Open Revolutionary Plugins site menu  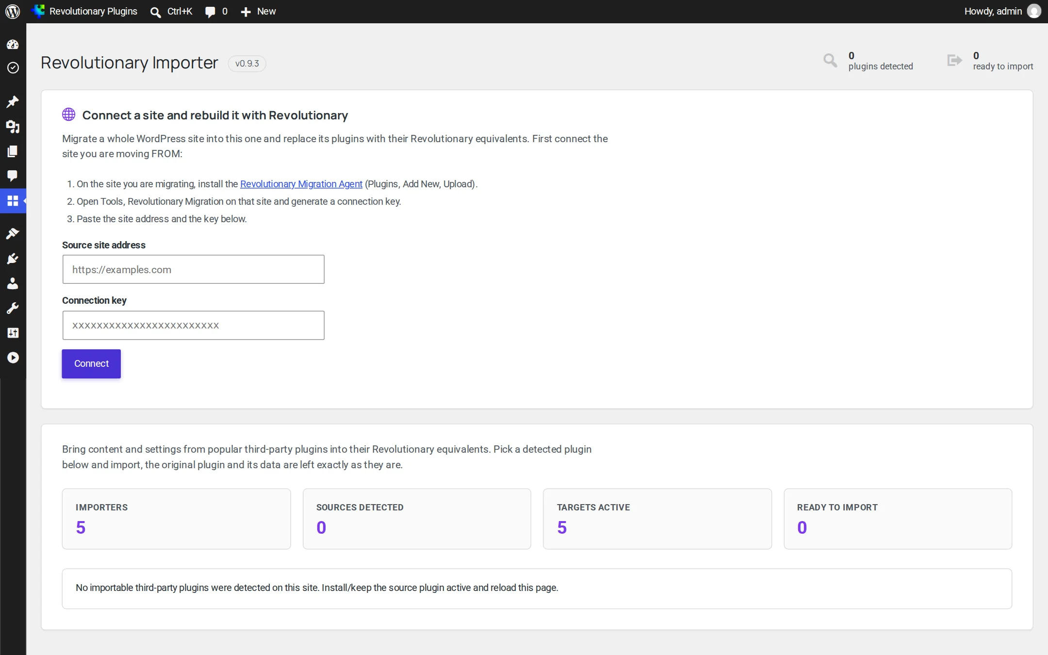click(84, 11)
